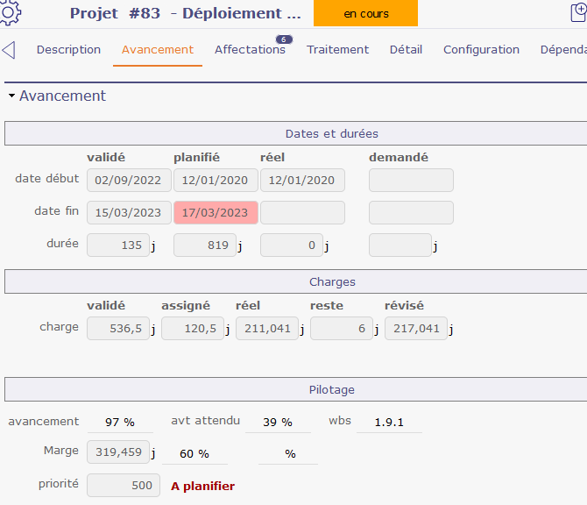This screenshot has height=505, width=587.
Task: Switch to the Affectations tab
Action: (250, 50)
